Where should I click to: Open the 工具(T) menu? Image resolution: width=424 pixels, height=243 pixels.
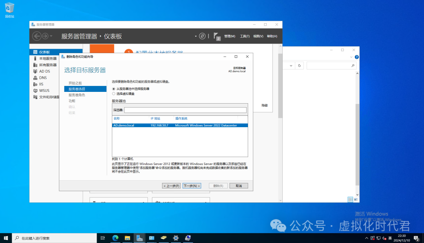tap(245, 36)
